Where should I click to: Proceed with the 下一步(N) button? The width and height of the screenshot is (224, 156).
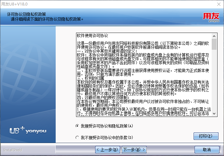[x=134, y=150]
